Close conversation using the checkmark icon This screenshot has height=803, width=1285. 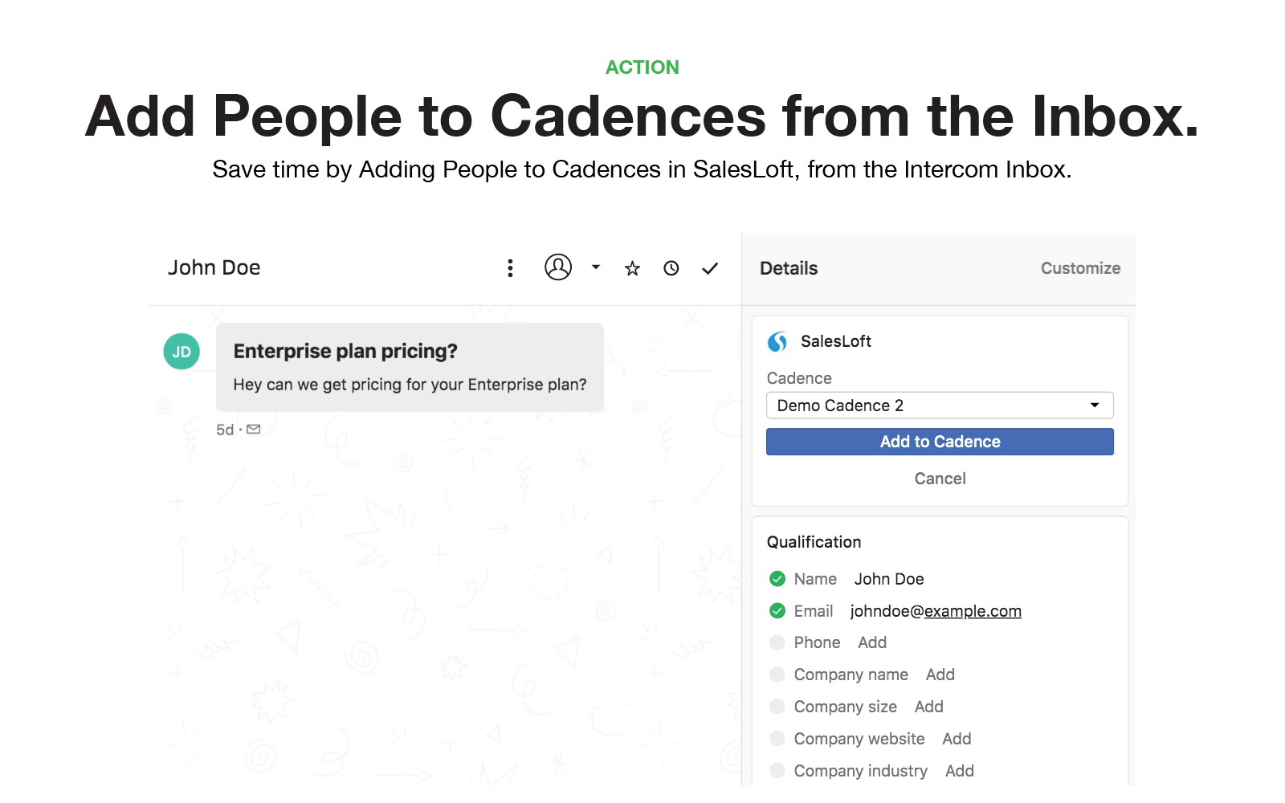[x=710, y=268]
